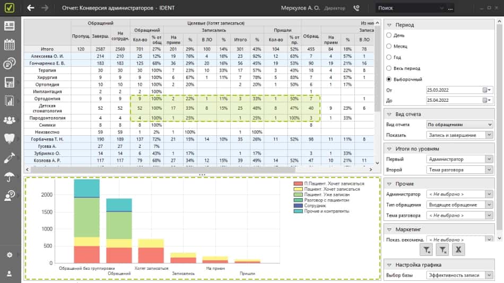Expand the "Тип обращения" dropdown
504x283 pixels.
[459, 205]
